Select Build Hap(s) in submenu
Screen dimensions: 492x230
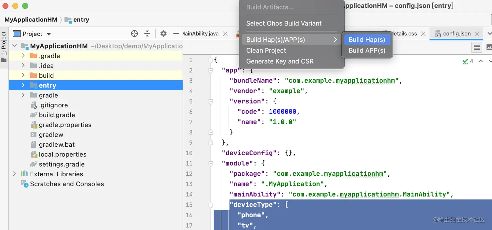tap(367, 40)
